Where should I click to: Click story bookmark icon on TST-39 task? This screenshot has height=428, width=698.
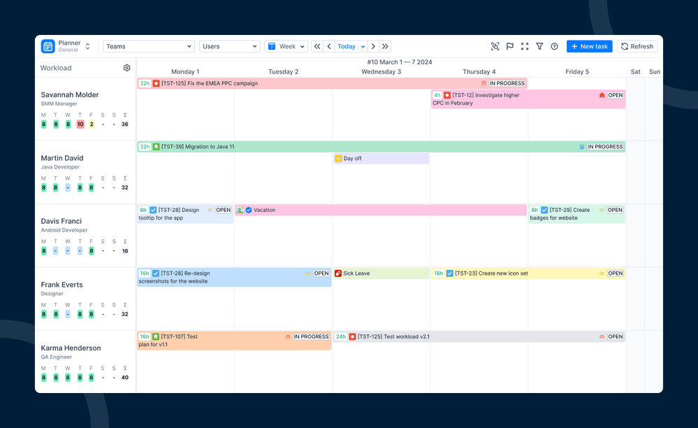[x=157, y=147]
